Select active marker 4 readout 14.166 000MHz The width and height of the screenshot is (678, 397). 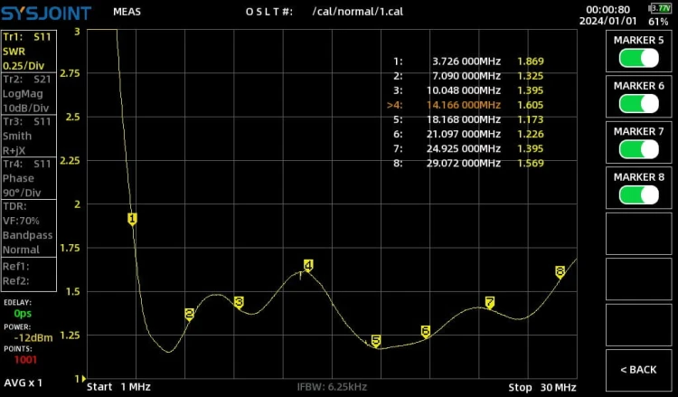(x=466, y=105)
